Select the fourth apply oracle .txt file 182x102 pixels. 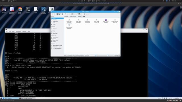tap(97, 21)
